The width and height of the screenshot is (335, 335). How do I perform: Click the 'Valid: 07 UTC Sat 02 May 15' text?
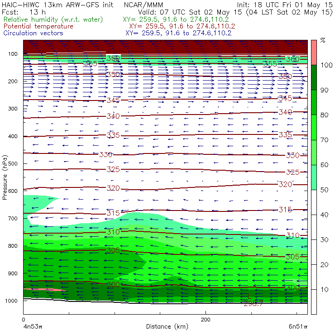pyautogui.click(x=191, y=12)
